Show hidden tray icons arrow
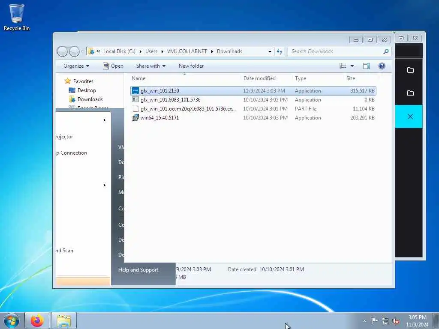The height and width of the screenshot is (329, 439). [x=364, y=321]
